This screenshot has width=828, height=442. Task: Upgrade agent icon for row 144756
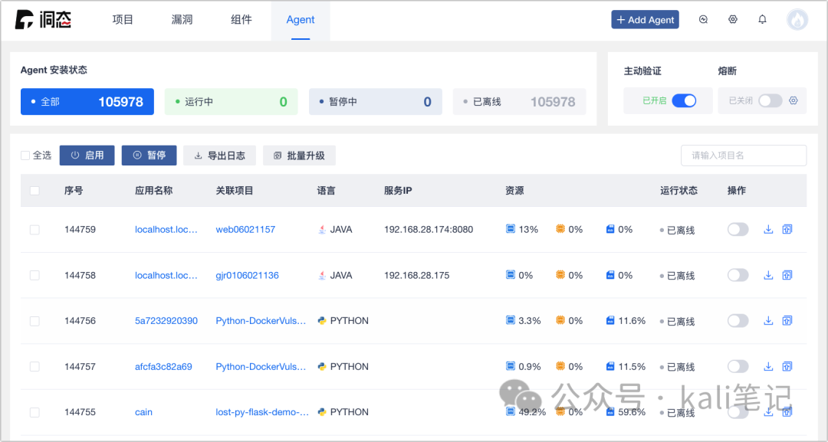pos(787,321)
